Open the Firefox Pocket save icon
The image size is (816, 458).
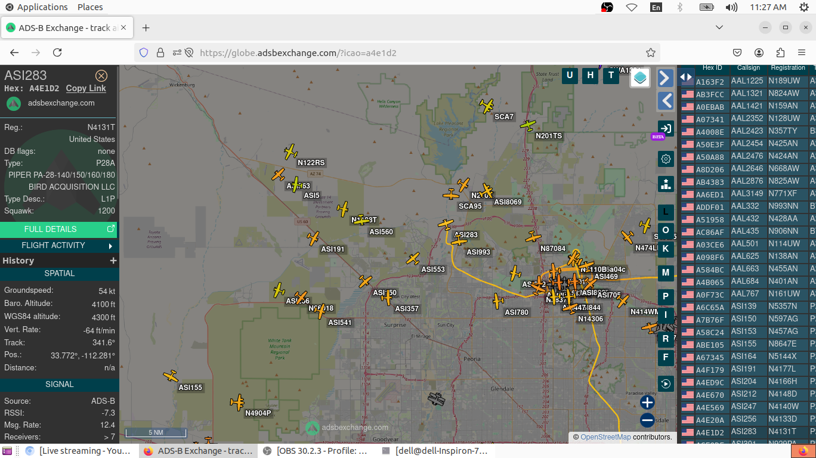738,52
